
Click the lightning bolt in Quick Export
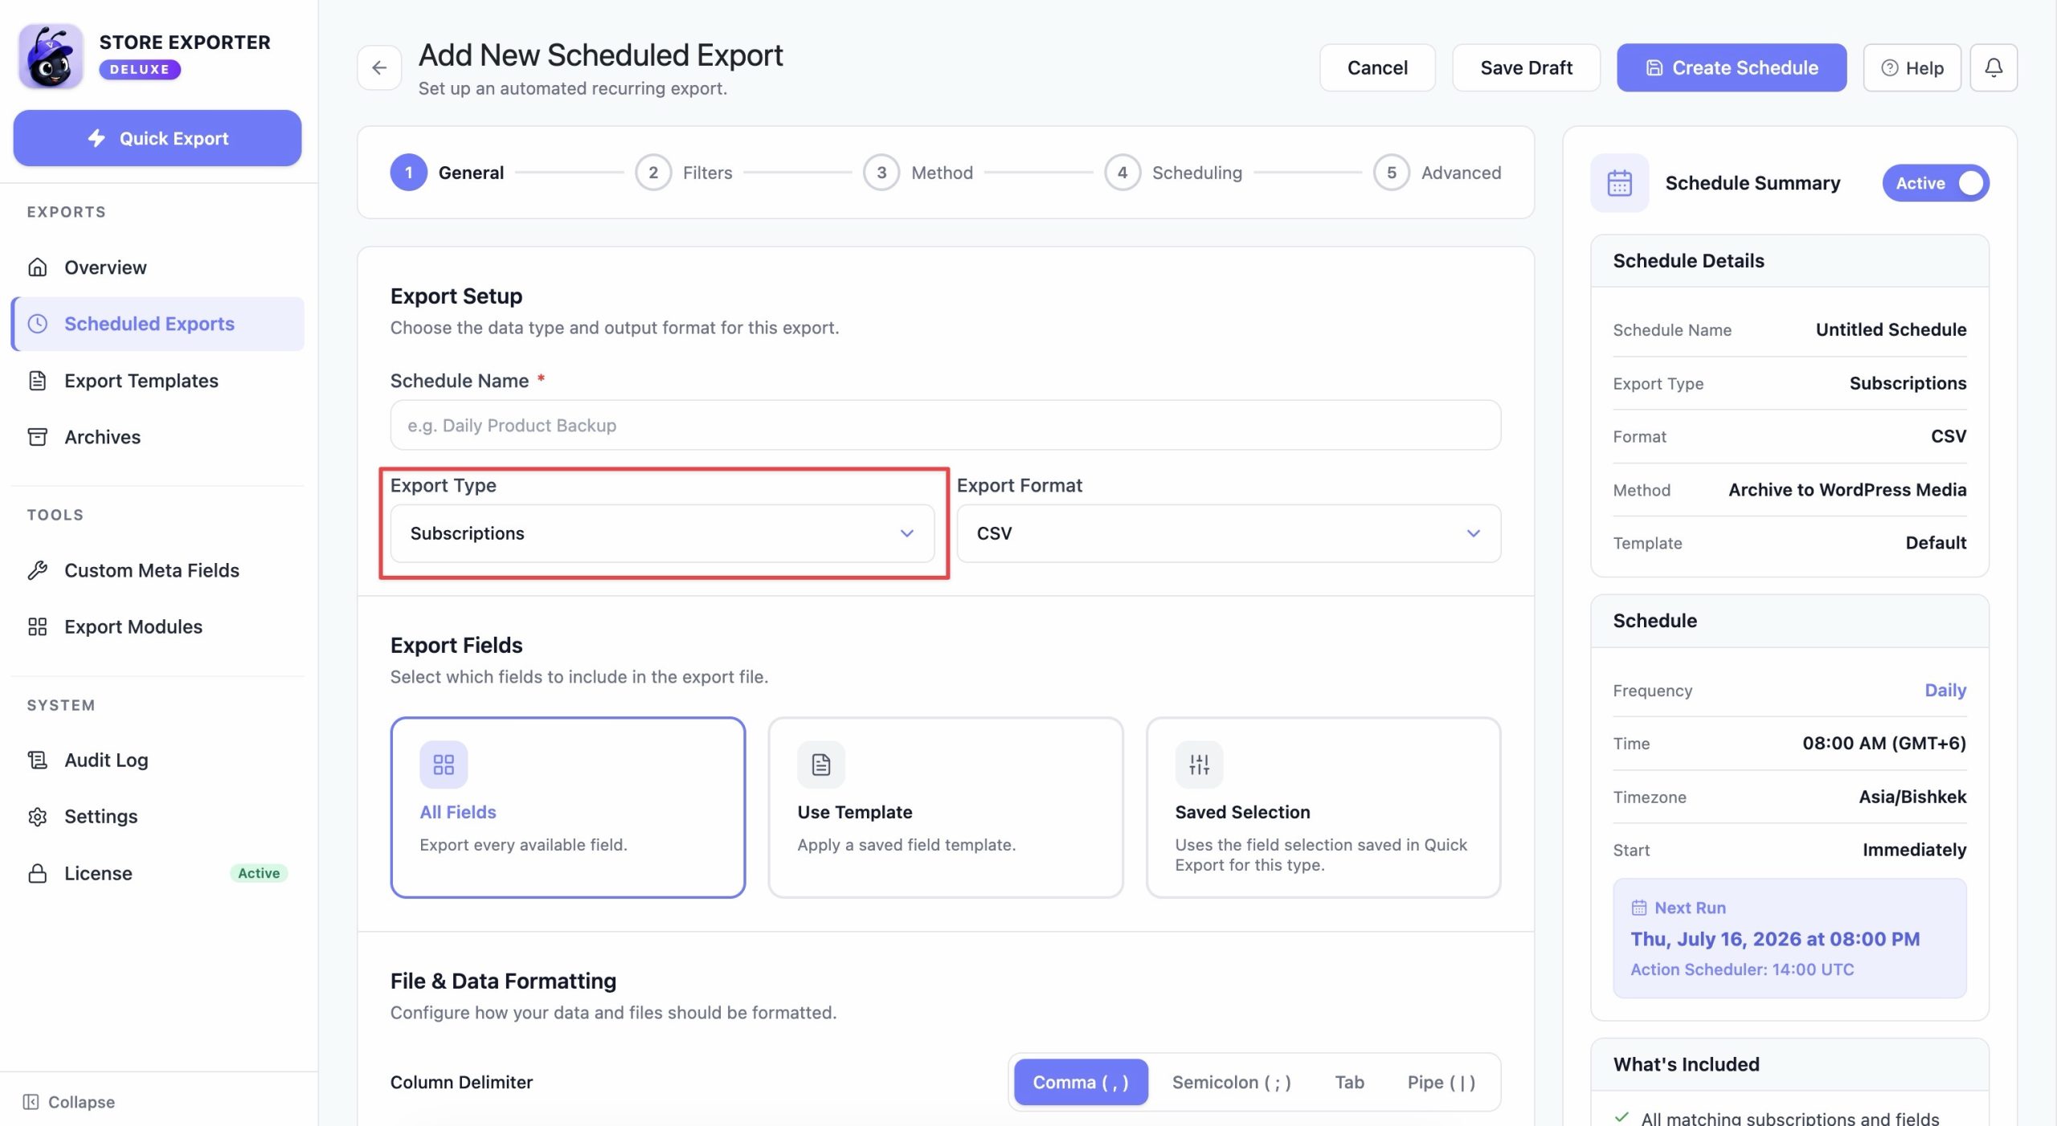[x=96, y=138]
